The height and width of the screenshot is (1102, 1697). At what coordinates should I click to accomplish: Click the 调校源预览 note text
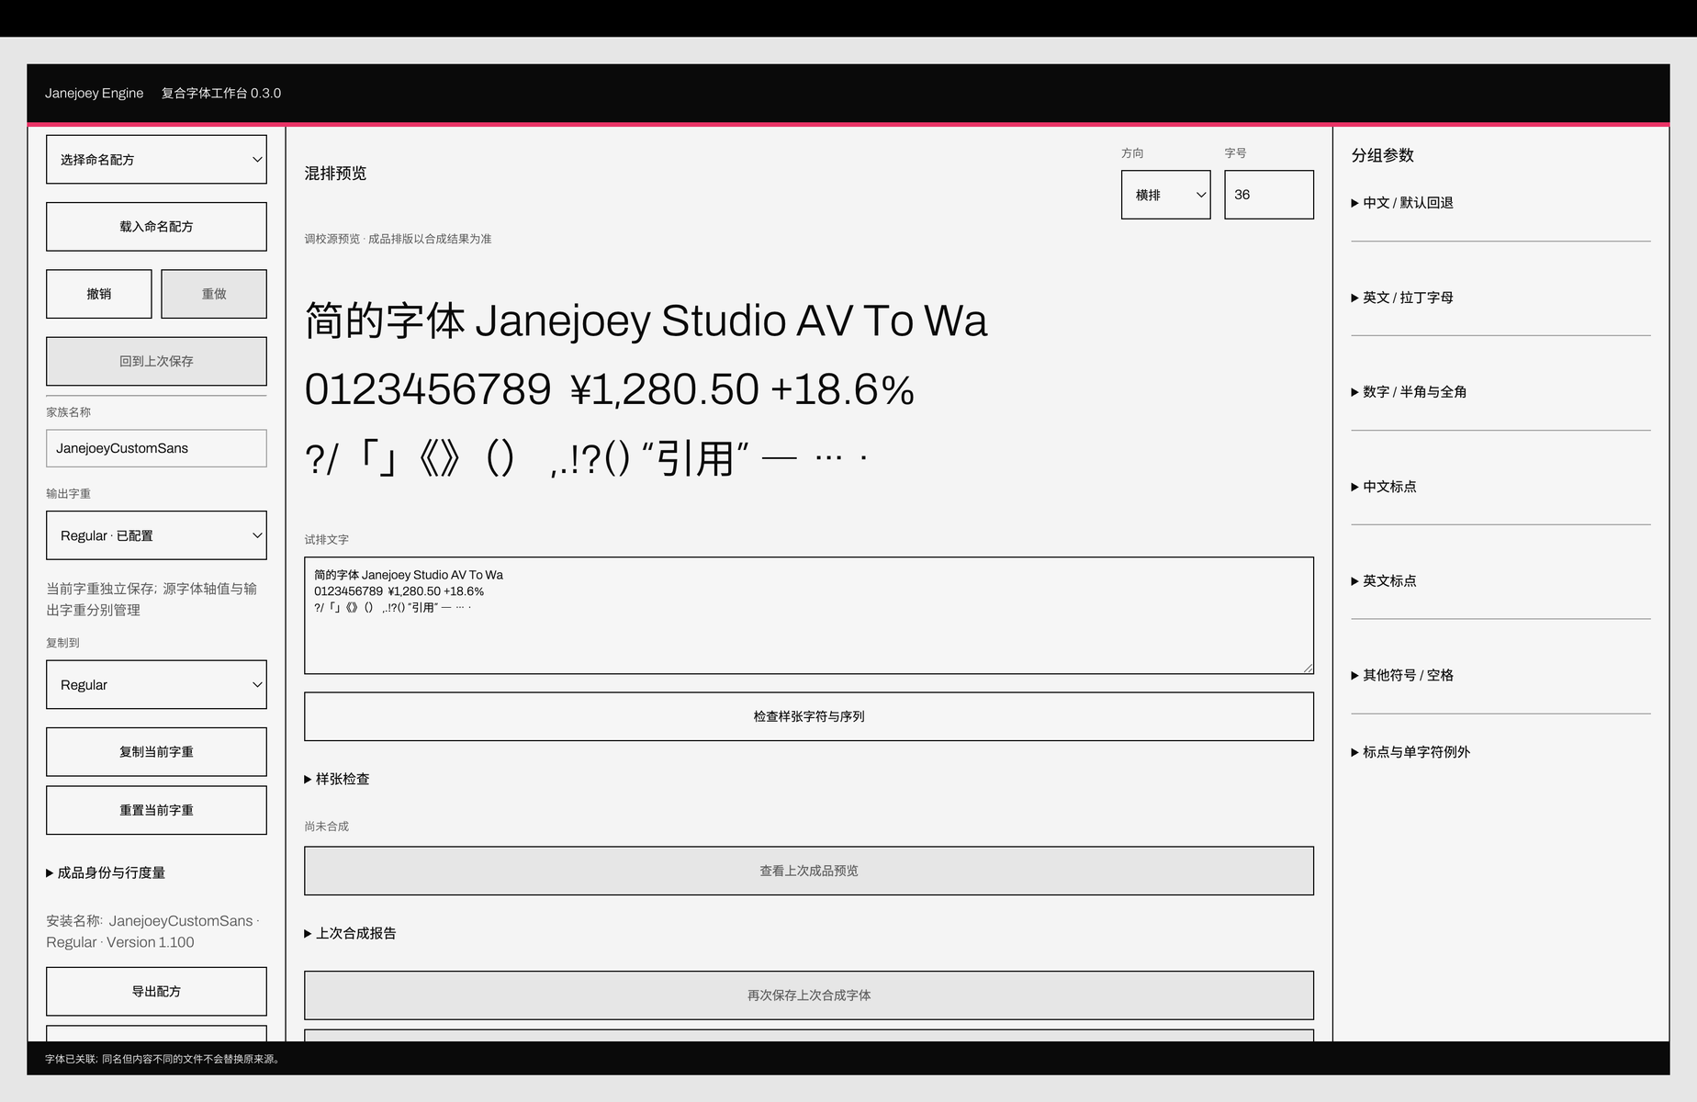pyautogui.click(x=398, y=239)
